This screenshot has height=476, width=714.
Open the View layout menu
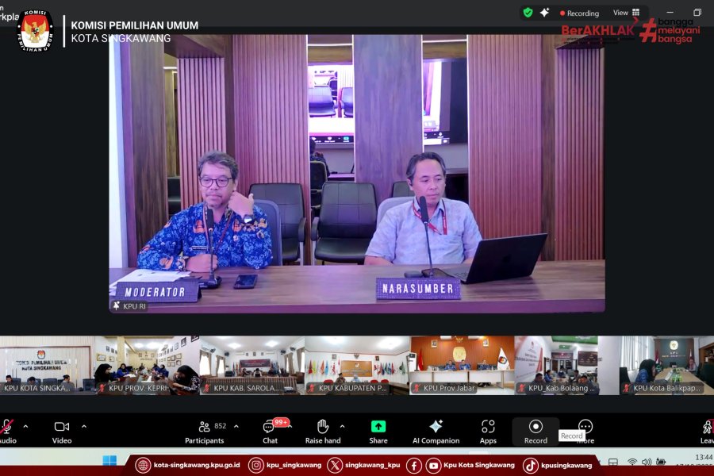tap(626, 13)
